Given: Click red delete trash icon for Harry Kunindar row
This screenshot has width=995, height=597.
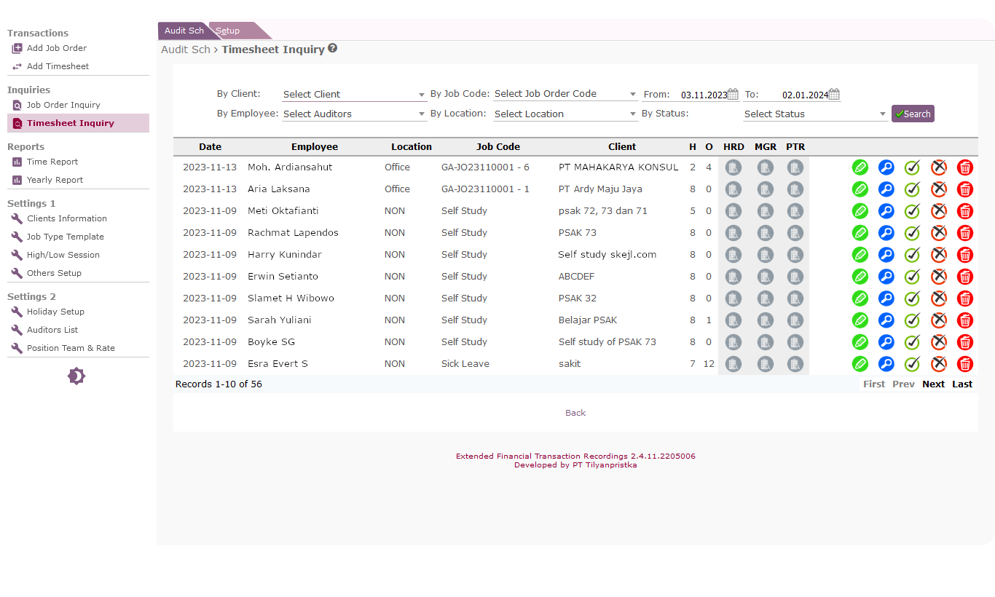Looking at the screenshot, I should coord(965,255).
